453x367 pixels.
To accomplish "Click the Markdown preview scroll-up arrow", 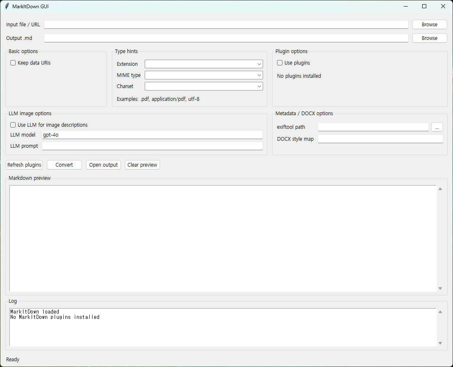I will coord(440,189).
